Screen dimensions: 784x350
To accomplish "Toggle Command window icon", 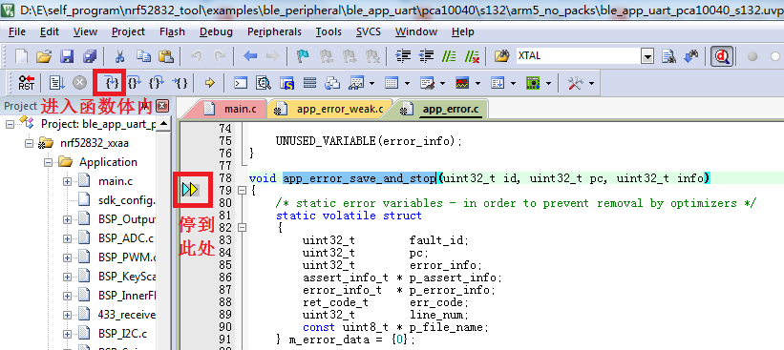I will pos(241,82).
